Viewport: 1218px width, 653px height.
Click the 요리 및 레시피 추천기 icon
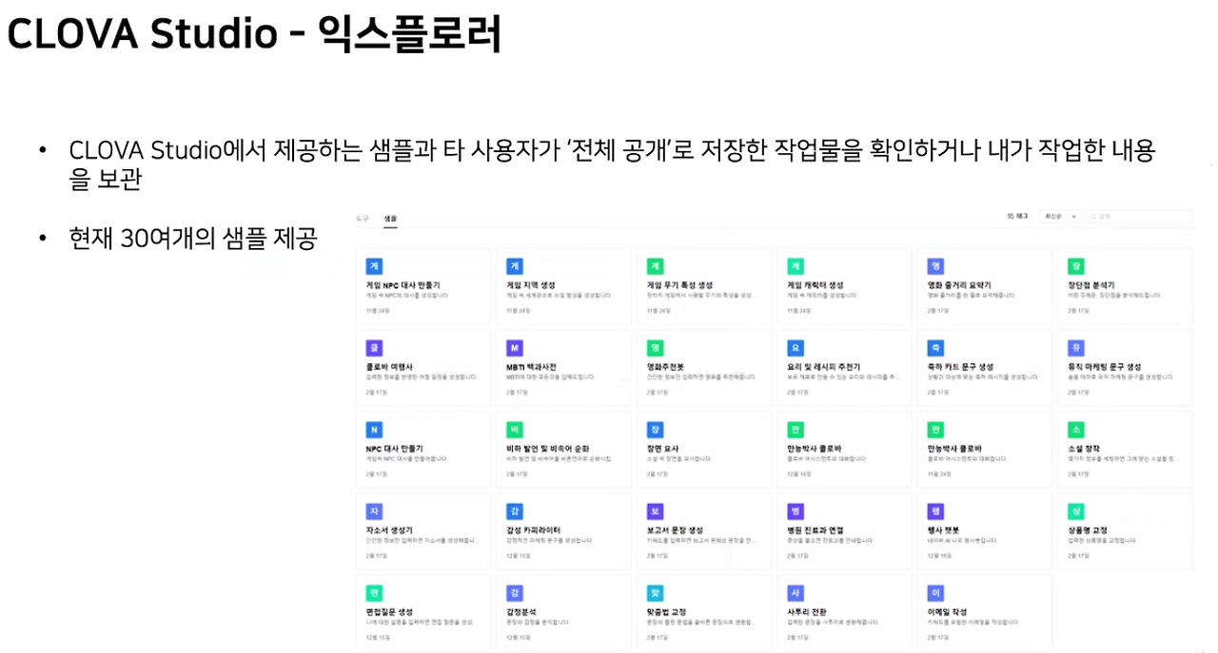796,348
